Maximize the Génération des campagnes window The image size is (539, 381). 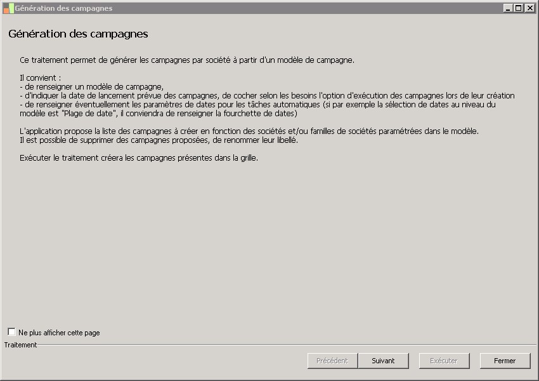(518, 8)
